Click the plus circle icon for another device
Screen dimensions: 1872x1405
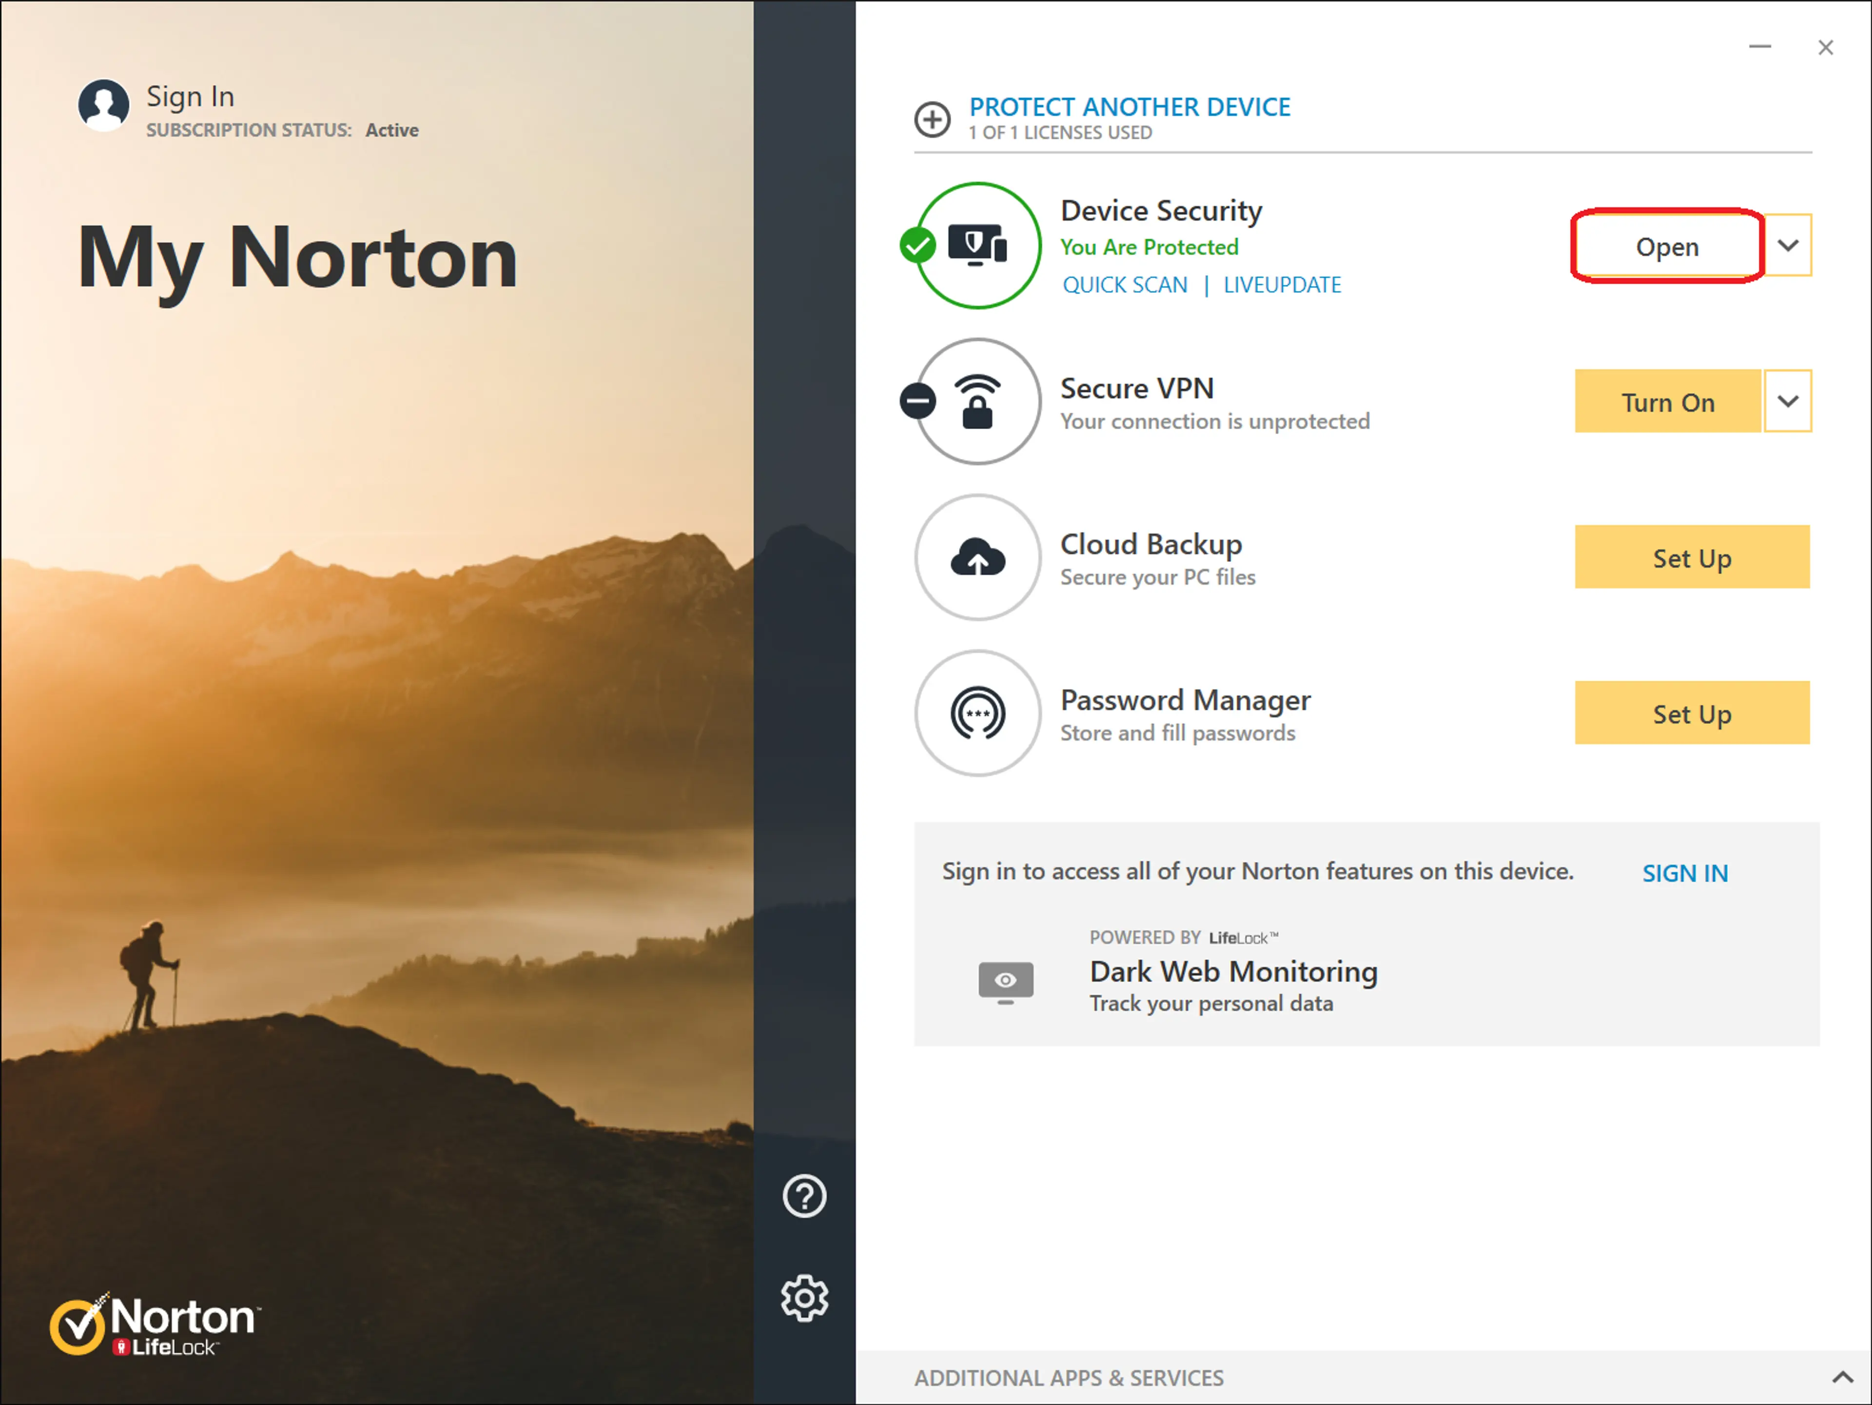click(932, 119)
